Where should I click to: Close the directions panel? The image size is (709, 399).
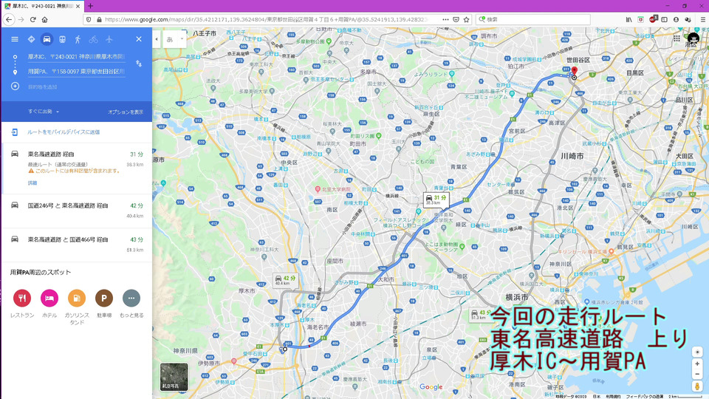coord(139,39)
